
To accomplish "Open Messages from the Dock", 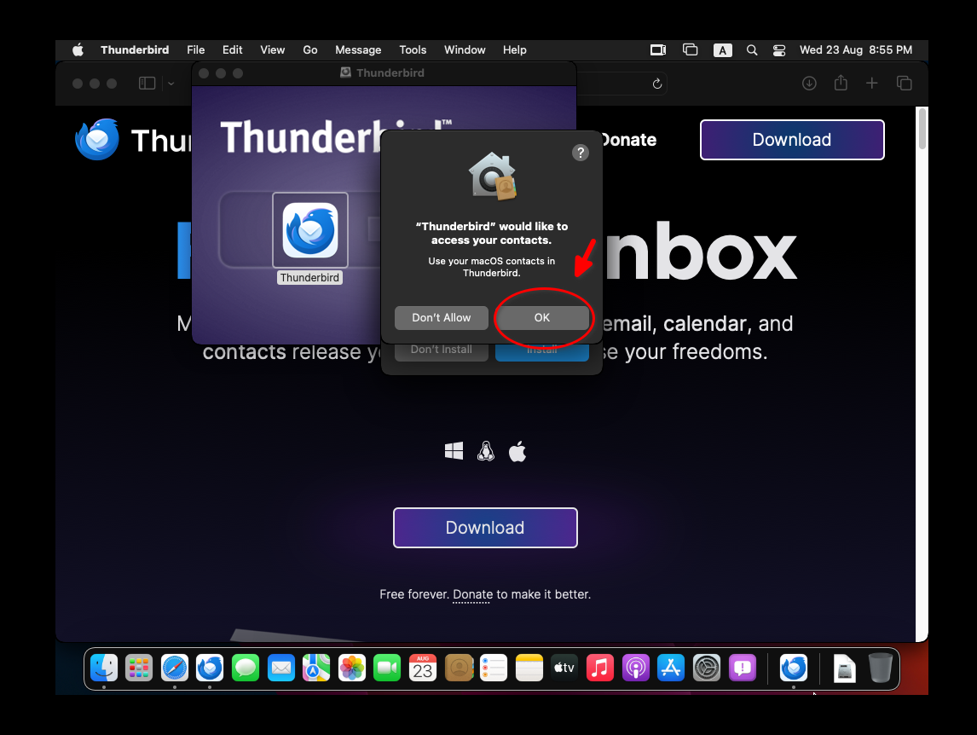I will (x=246, y=668).
